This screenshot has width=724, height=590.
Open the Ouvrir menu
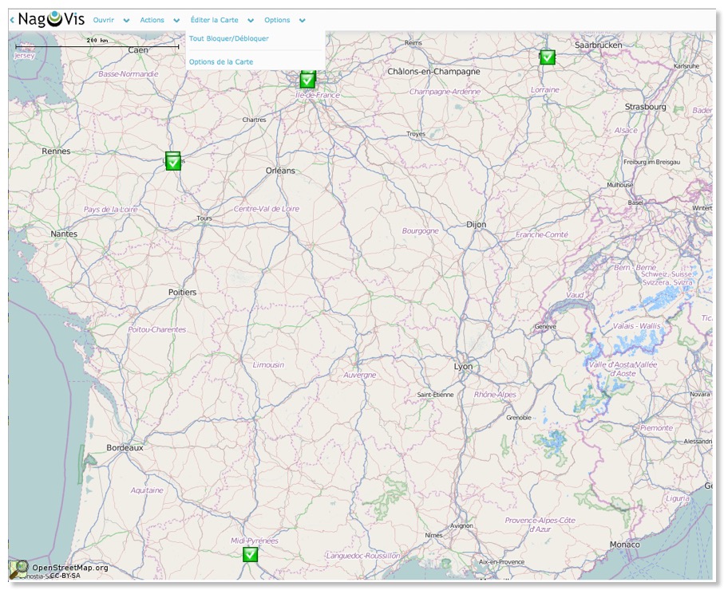click(x=104, y=20)
